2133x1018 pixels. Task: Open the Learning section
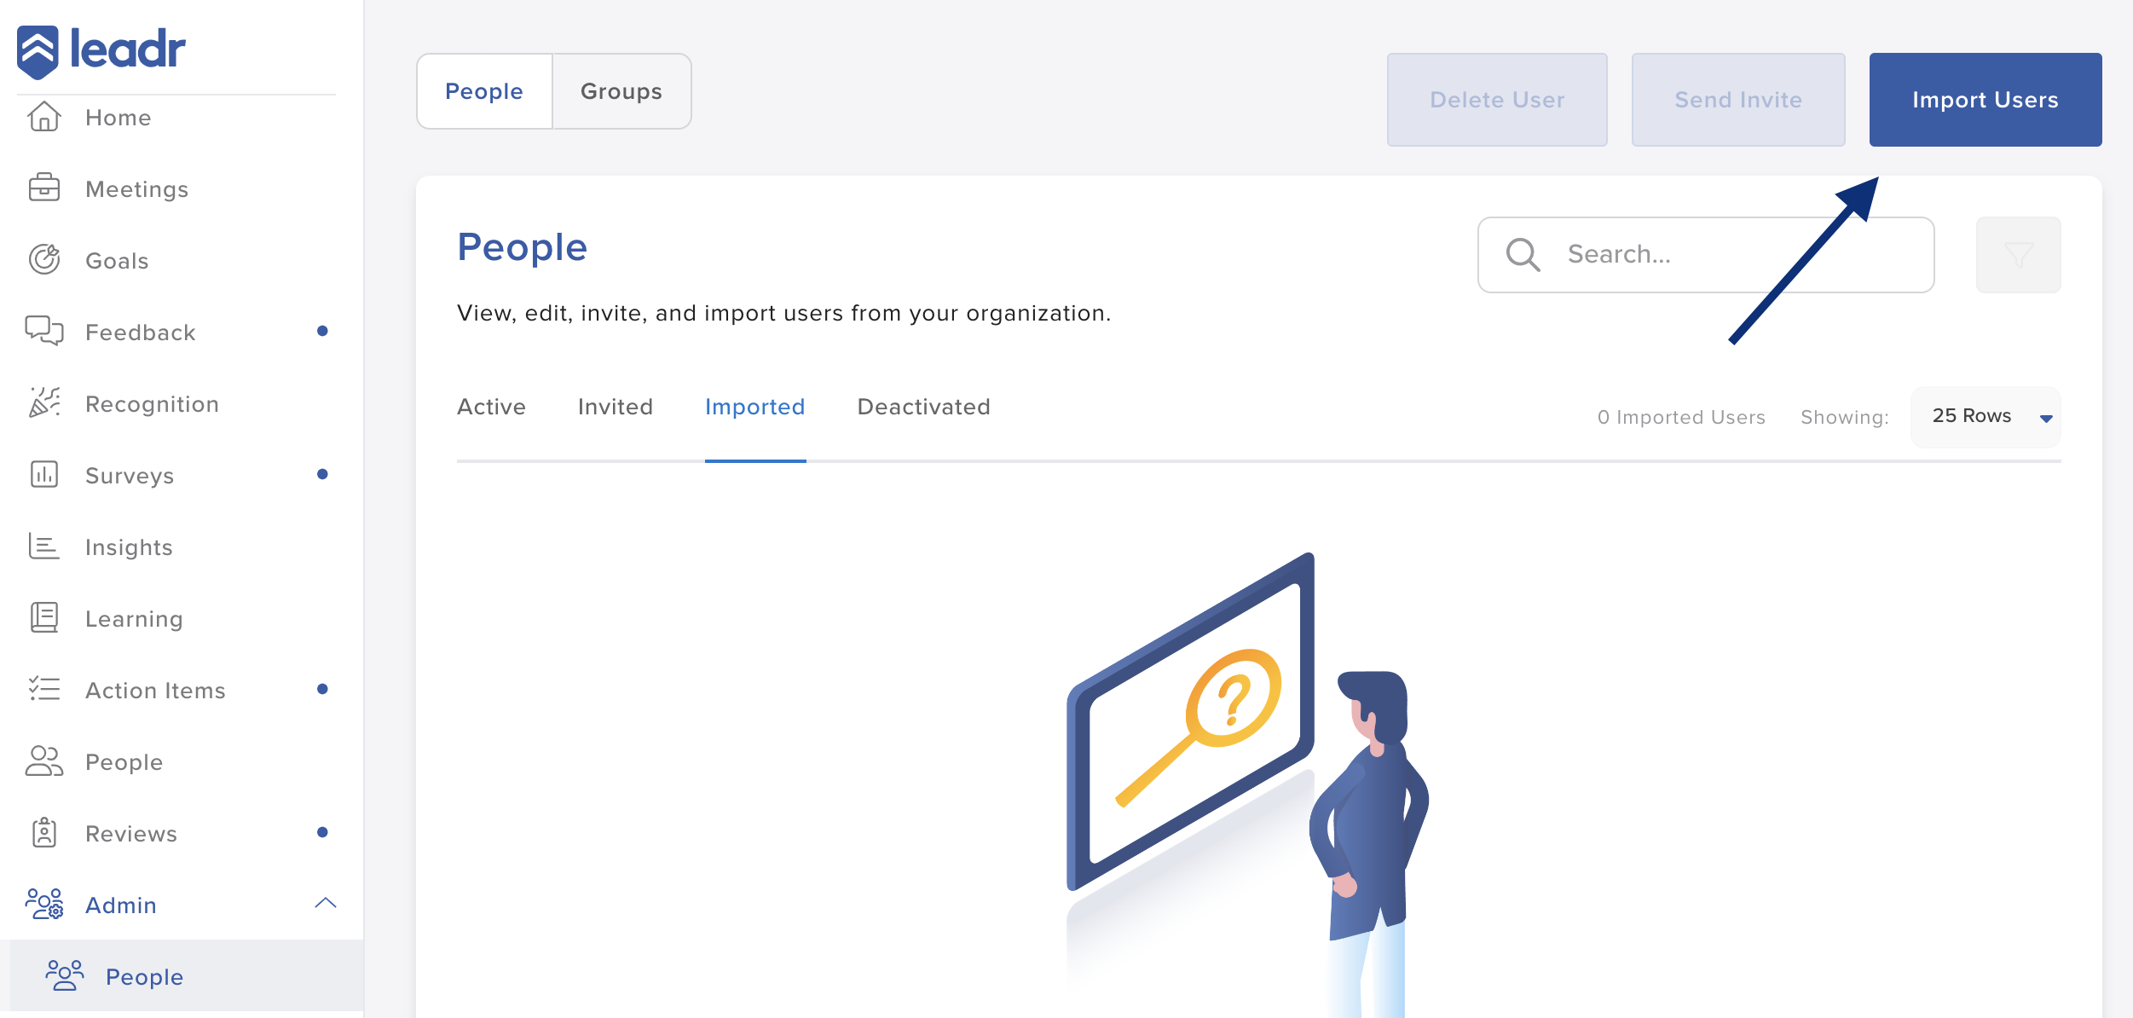133,618
